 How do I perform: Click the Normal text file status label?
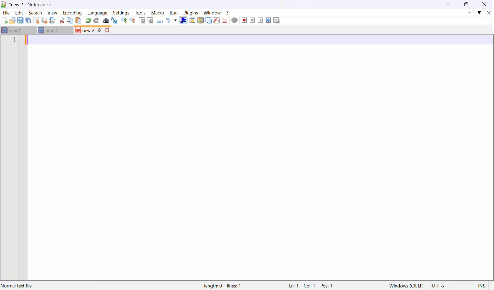click(16, 286)
